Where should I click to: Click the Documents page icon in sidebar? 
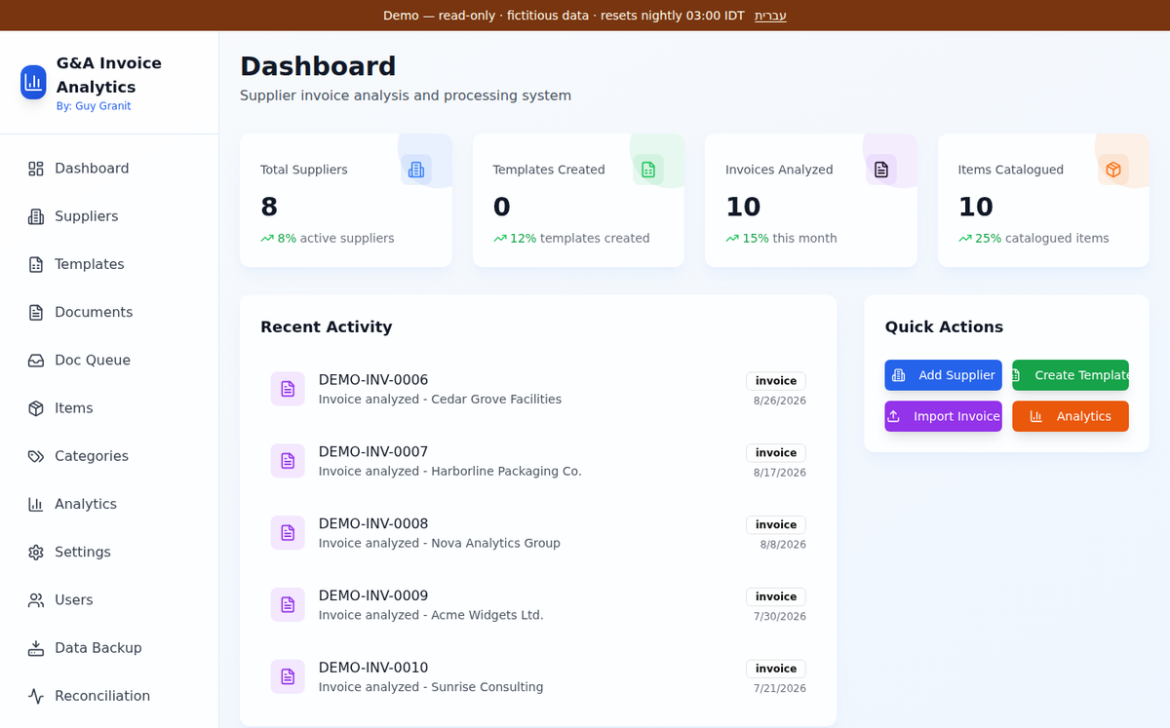click(36, 312)
